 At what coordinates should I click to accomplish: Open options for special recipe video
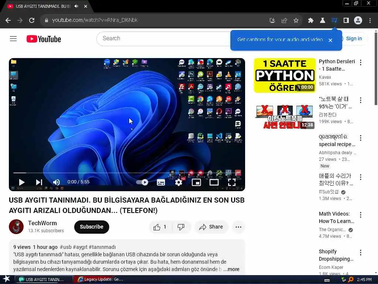tap(361, 138)
